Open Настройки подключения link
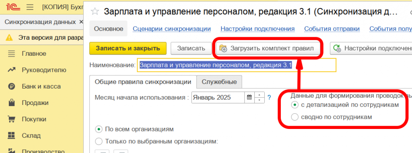Image resolution: width=412 pixels, height=153 pixels. (257, 28)
